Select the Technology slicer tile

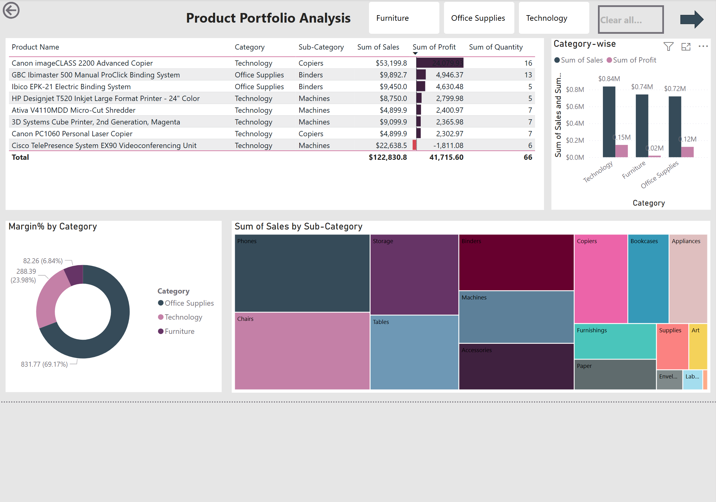[554, 18]
